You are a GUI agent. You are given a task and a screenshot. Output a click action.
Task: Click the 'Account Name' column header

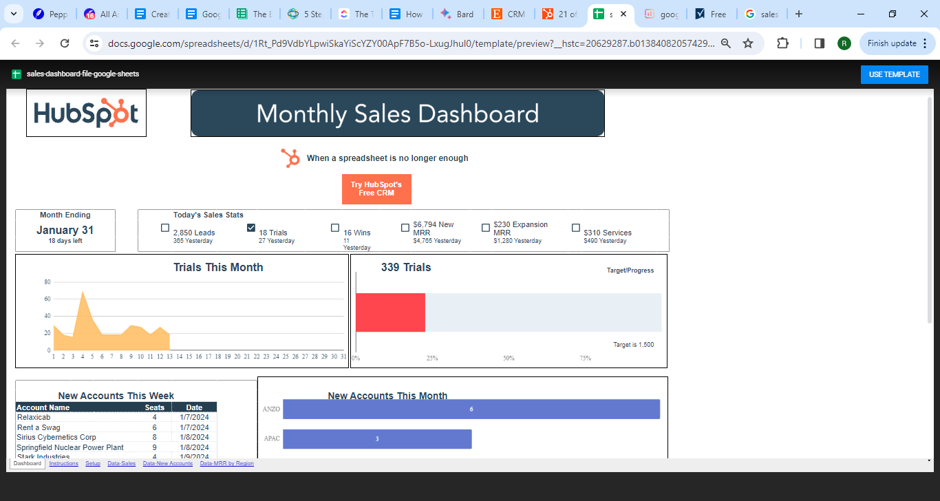(x=43, y=407)
